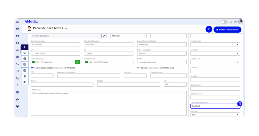Open the hamburger menu in the top-left

pos(17,22)
